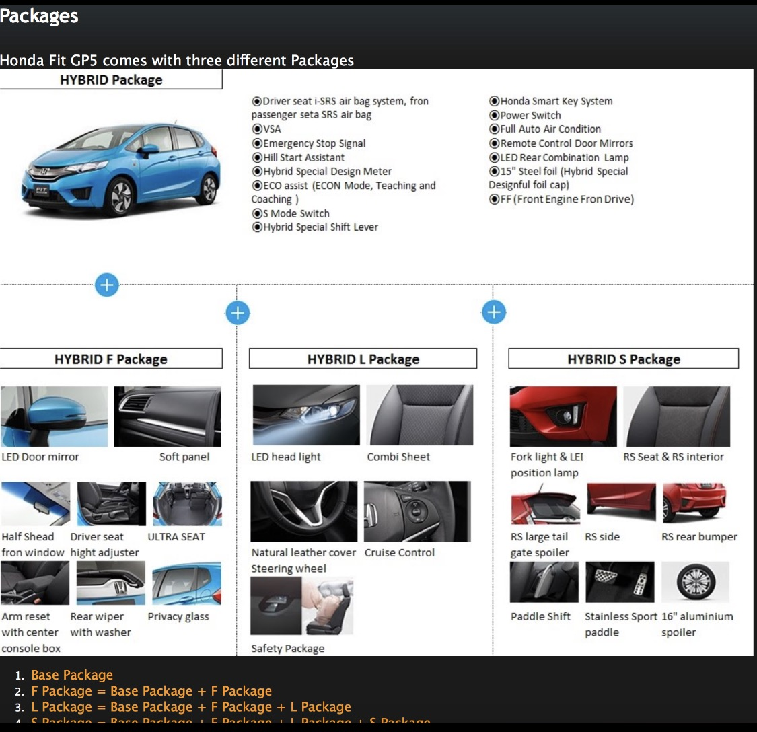Click the plus icon above HYBRID L Package
This screenshot has height=732, width=757.
click(238, 313)
